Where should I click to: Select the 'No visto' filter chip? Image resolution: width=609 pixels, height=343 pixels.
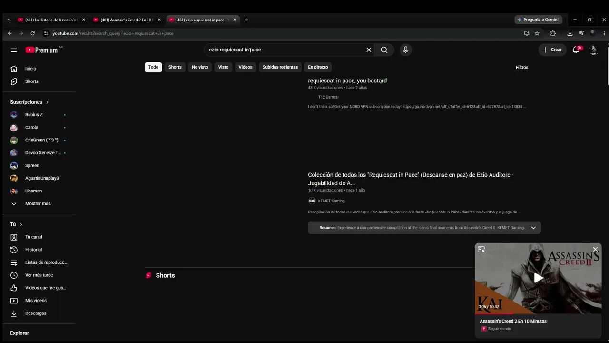coord(200,67)
